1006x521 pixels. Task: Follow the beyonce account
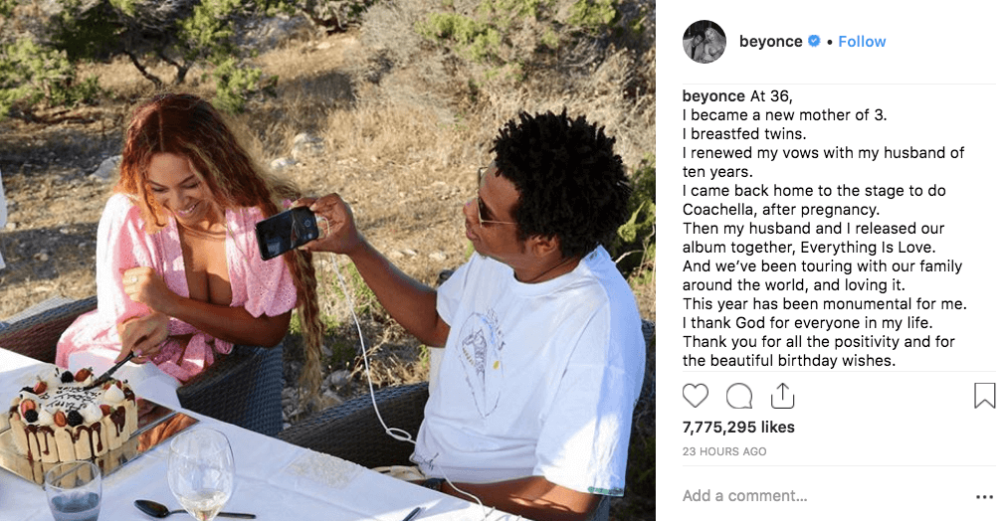(x=862, y=42)
